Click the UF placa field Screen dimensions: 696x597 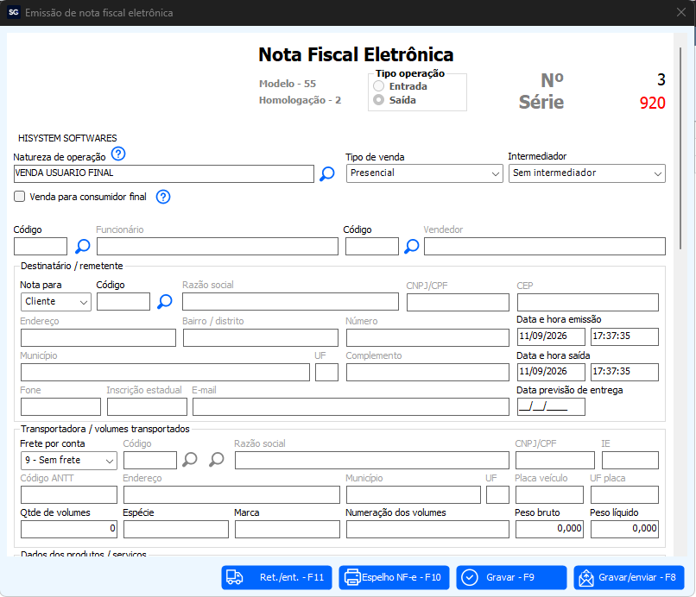tap(624, 495)
